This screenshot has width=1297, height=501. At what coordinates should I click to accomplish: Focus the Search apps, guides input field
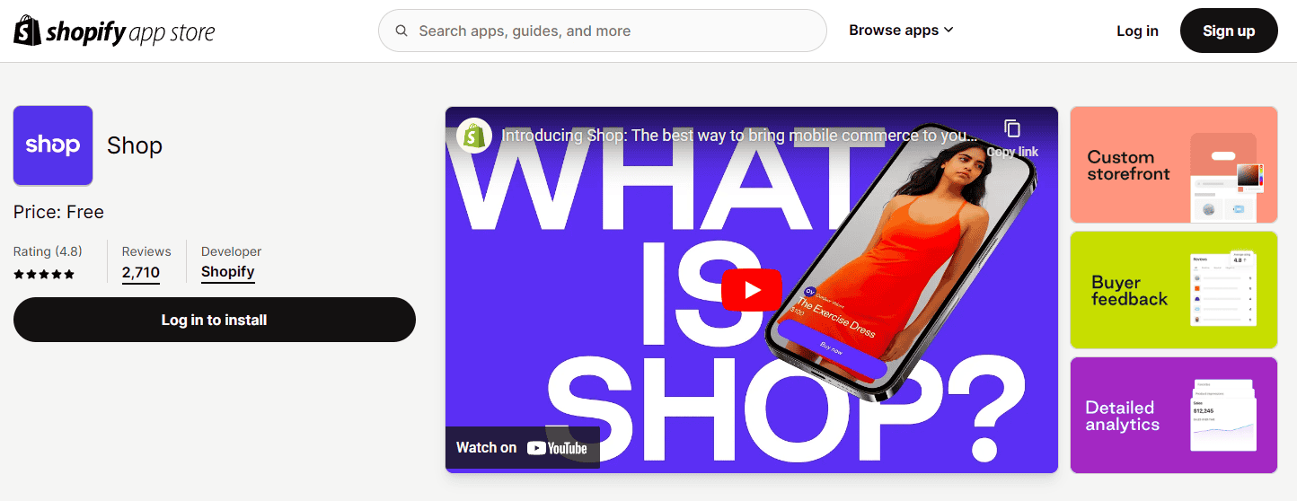click(x=602, y=31)
